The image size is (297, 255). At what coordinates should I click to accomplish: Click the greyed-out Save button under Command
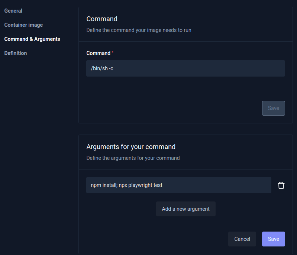tap(273, 108)
